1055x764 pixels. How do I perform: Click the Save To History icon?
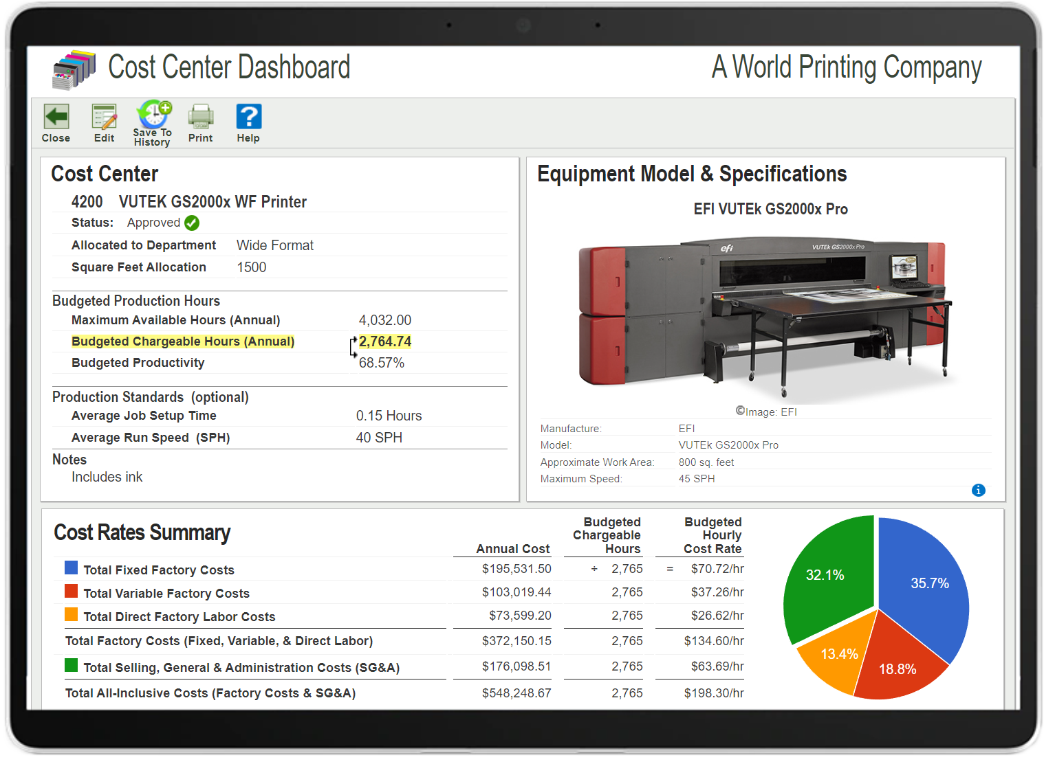[153, 114]
